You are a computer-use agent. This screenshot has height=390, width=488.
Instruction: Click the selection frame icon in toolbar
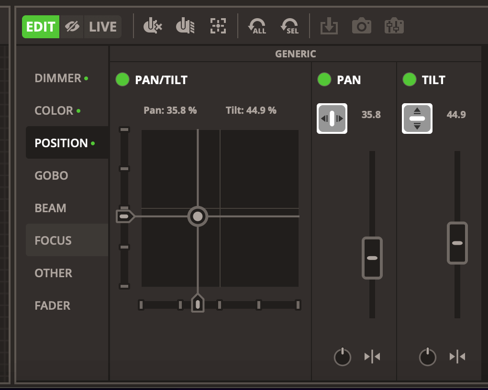[x=218, y=26]
